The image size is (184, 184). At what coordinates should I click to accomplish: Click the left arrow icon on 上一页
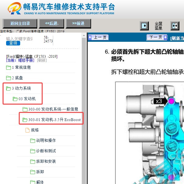click(x=90, y=37)
